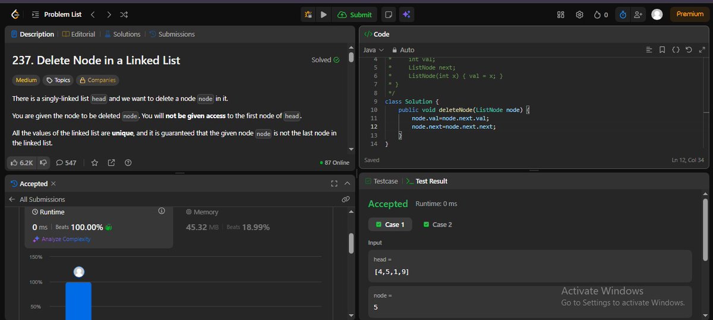Copy submission link chain icon
Image resolution: width=713 pixels, height=320 pixels.
(346, 199)
